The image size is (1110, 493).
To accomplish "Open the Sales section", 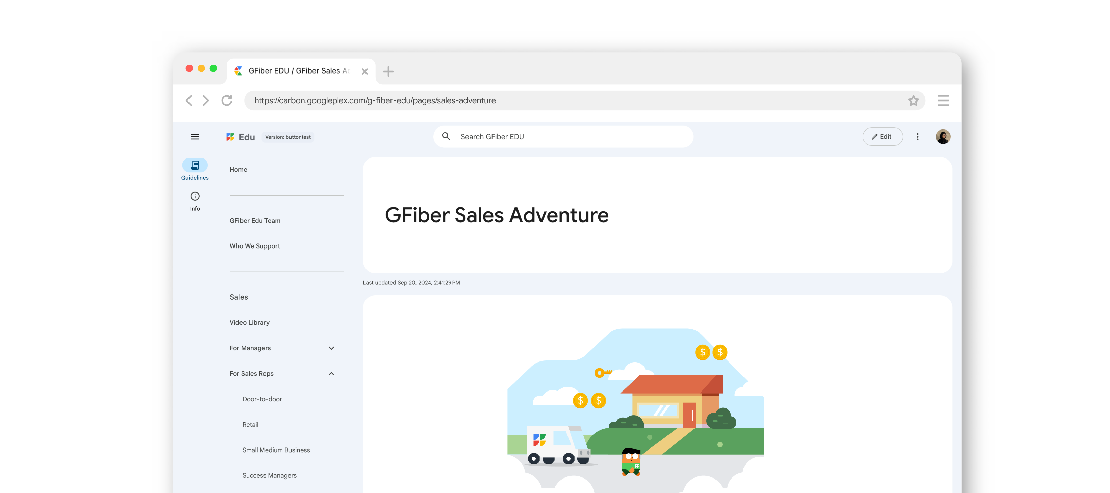I will [239, 297].
